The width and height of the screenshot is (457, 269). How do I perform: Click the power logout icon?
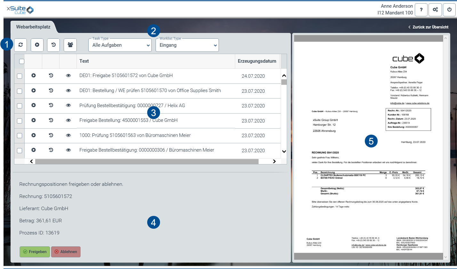(x=449, y=10)
